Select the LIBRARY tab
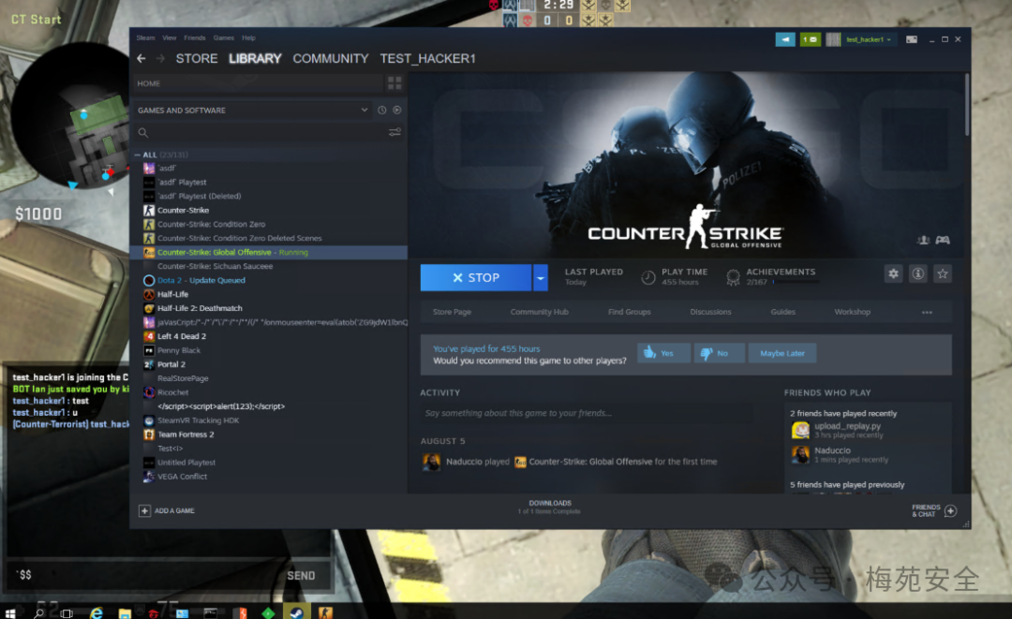 pos(255,59)
